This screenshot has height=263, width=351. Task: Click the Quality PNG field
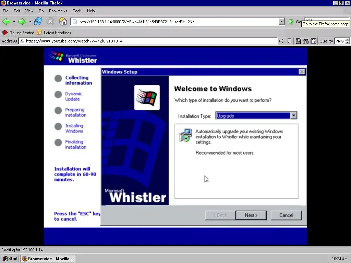pyautogui.click(x=340, y=41)
